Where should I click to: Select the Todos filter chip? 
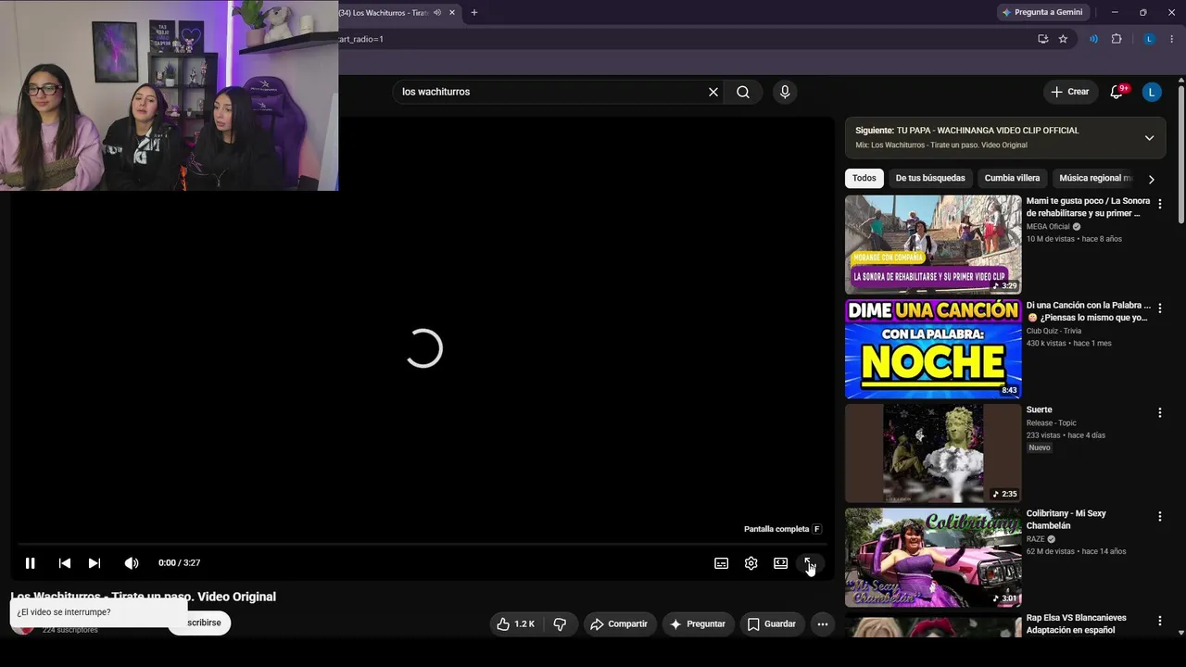click(864, 178)
